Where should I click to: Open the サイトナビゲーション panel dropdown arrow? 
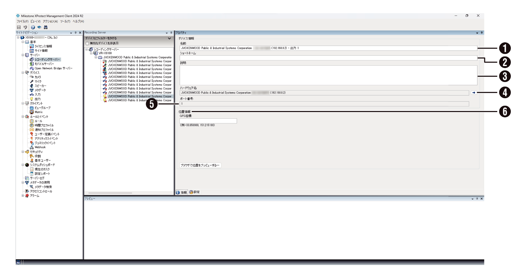point(71,33)
